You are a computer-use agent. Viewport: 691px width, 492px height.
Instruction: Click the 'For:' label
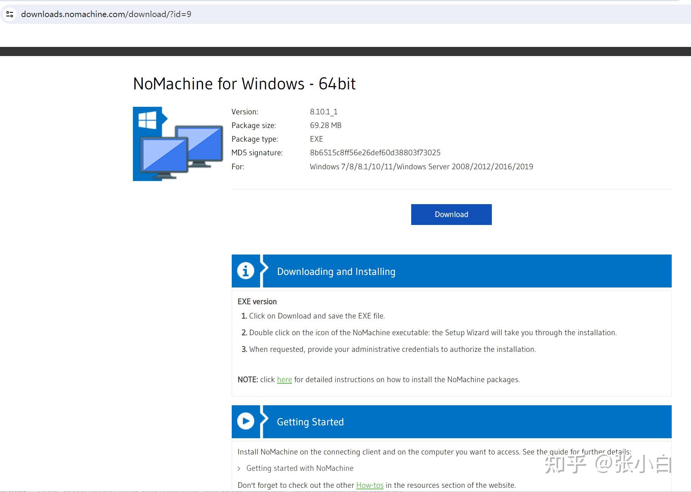(x=238, y=167)
